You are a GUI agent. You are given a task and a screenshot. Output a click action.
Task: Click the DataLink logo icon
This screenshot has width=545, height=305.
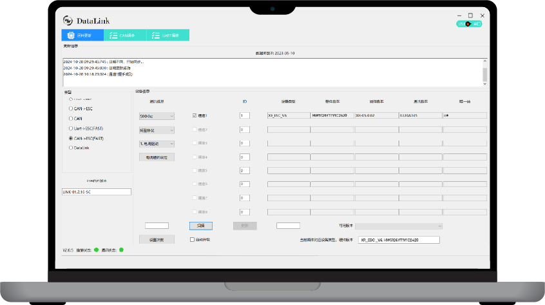pos(68,21)
